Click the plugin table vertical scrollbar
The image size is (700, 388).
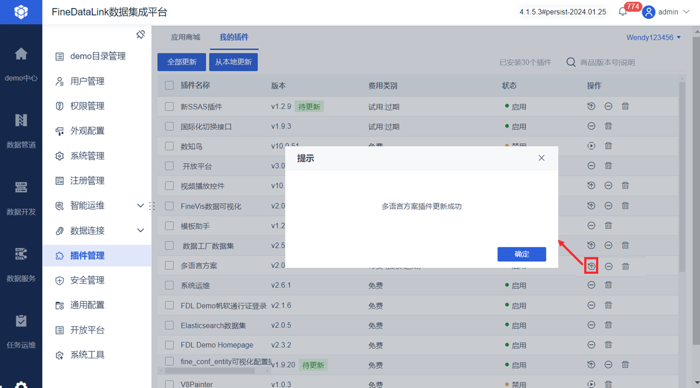[x=682, y=177]
